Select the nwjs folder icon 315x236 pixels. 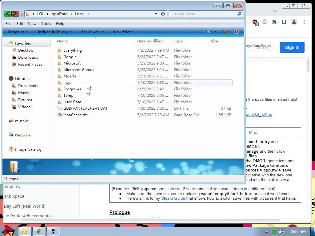(x=59, y=82)
